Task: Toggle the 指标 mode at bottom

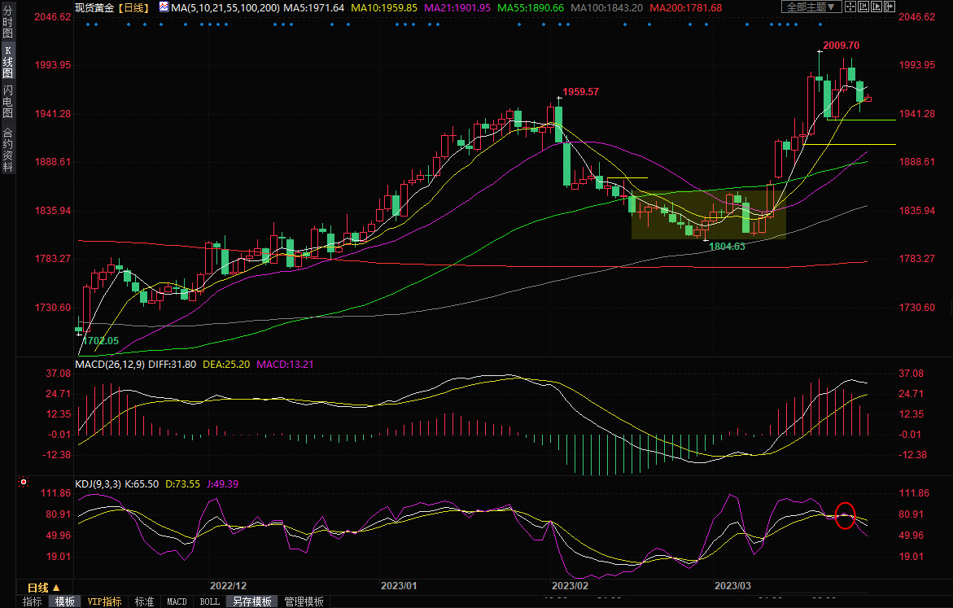Action: (33, 601)
